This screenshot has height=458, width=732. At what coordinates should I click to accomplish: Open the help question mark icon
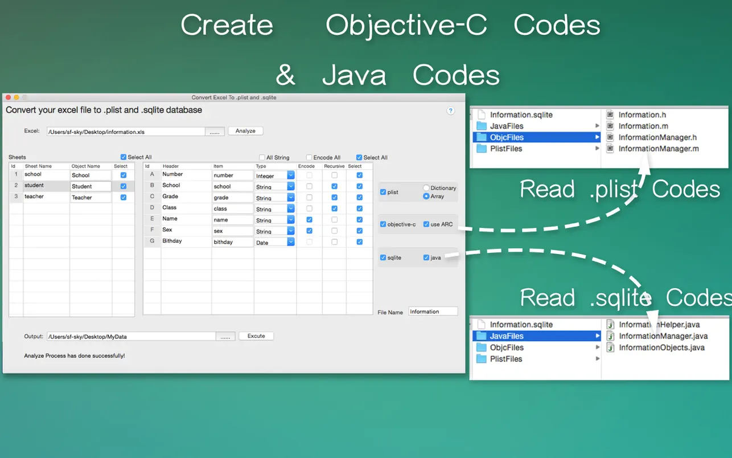(450, 111)
